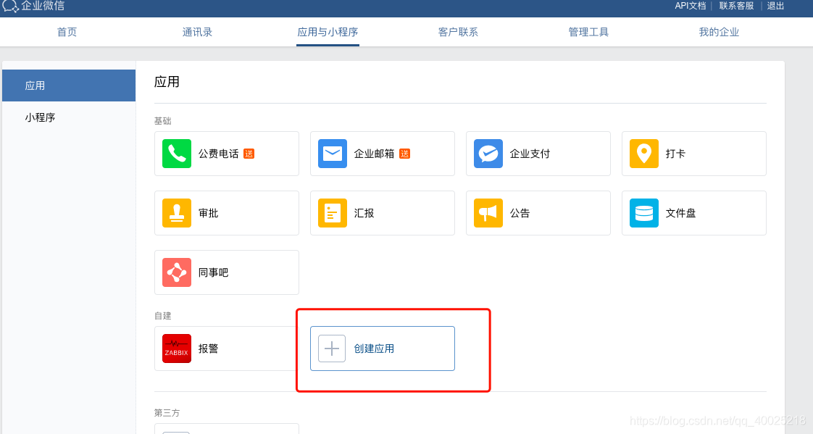This screenshot has width=813, height=434.
Task: Click the 公告 megaphone icon
Action: pyautogui.click(x=488, y=213)
